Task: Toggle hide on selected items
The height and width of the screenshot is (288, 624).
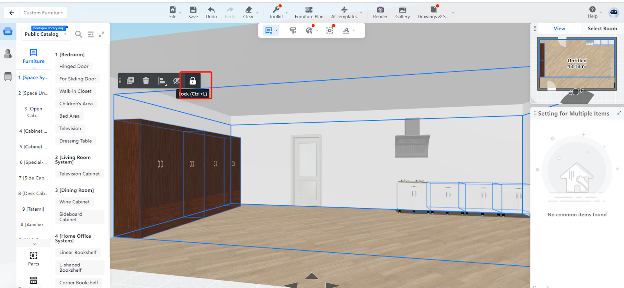Action: pos(177,81)
